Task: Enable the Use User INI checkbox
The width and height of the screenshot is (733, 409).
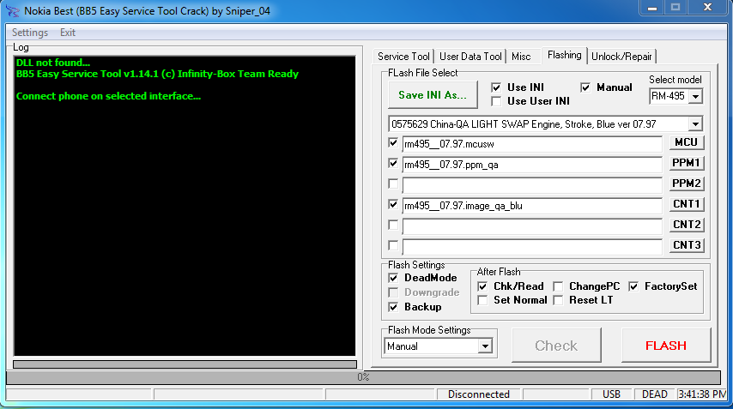Action: 496,101
